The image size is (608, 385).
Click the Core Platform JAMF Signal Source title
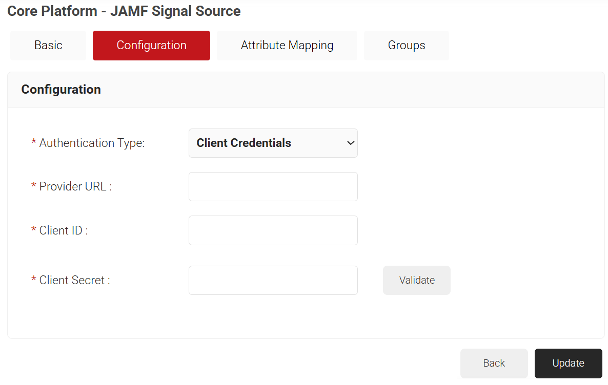pos(124,11)
